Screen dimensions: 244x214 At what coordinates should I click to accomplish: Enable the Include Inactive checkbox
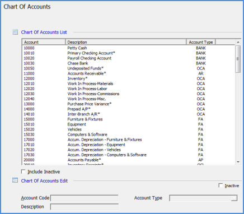coord(24,171)
